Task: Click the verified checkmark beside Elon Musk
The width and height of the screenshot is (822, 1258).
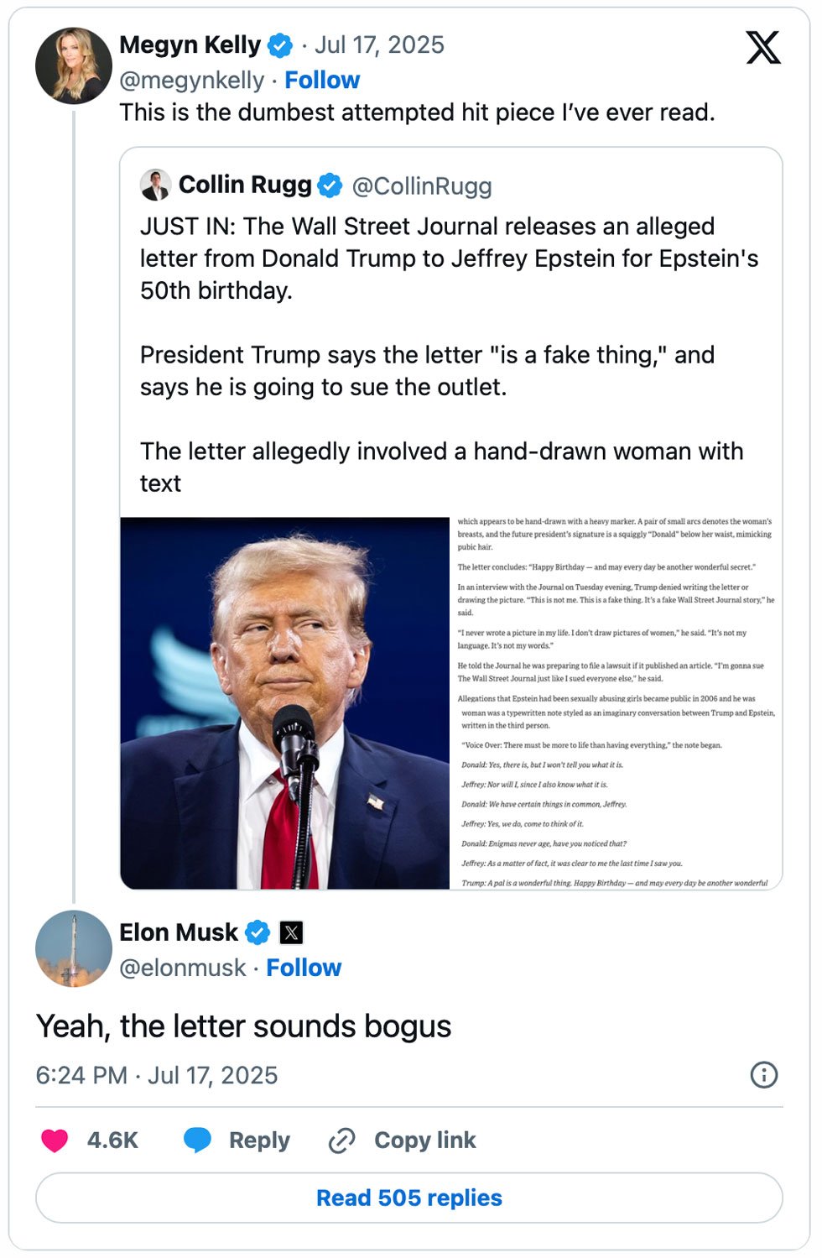Action: (x=258, y=932)
